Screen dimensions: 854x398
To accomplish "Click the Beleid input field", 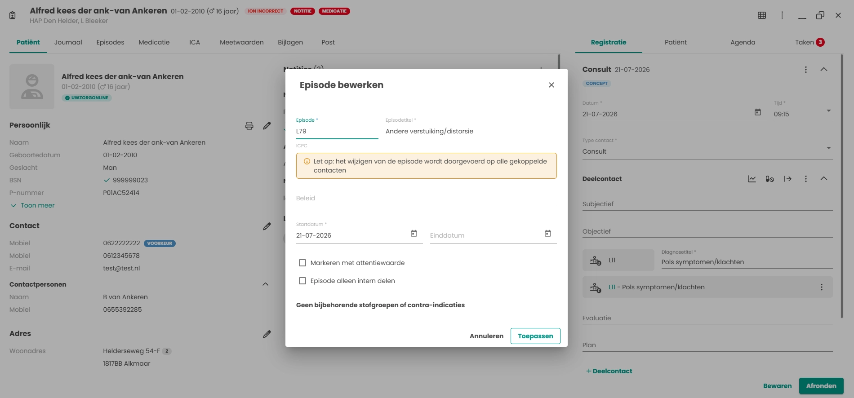I will pyautogui.click(x=427, y=199).
